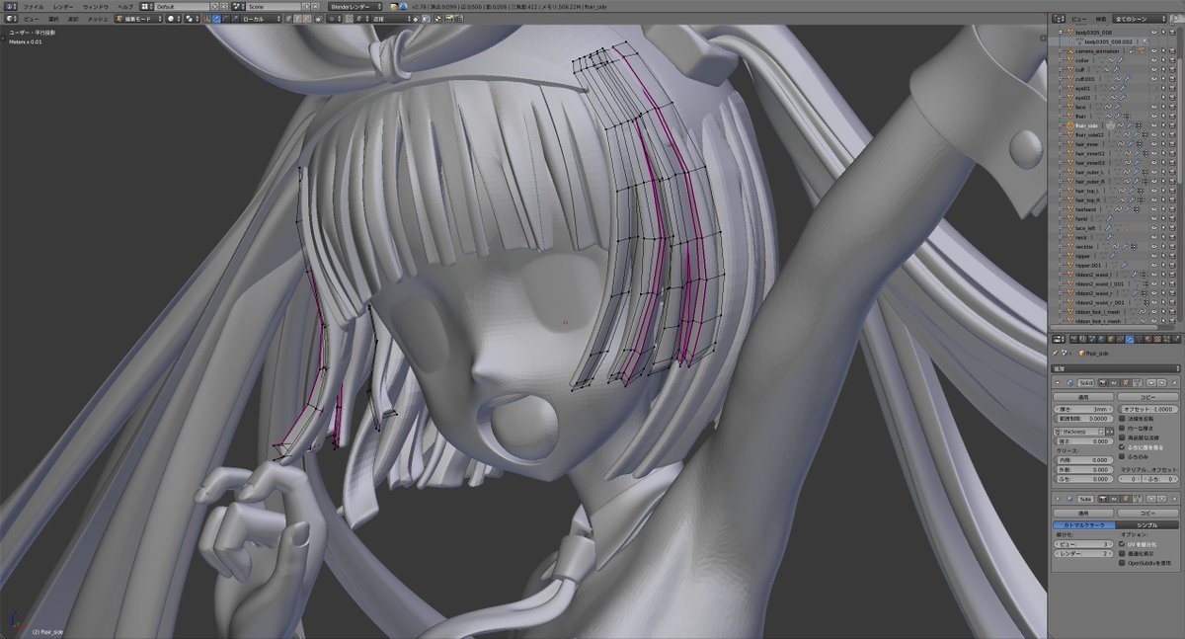The width and height of the screenshot is (1185, 639).
Task: Open the outliner 全てのシーン display dropdown
Action: click(1139, 19)
